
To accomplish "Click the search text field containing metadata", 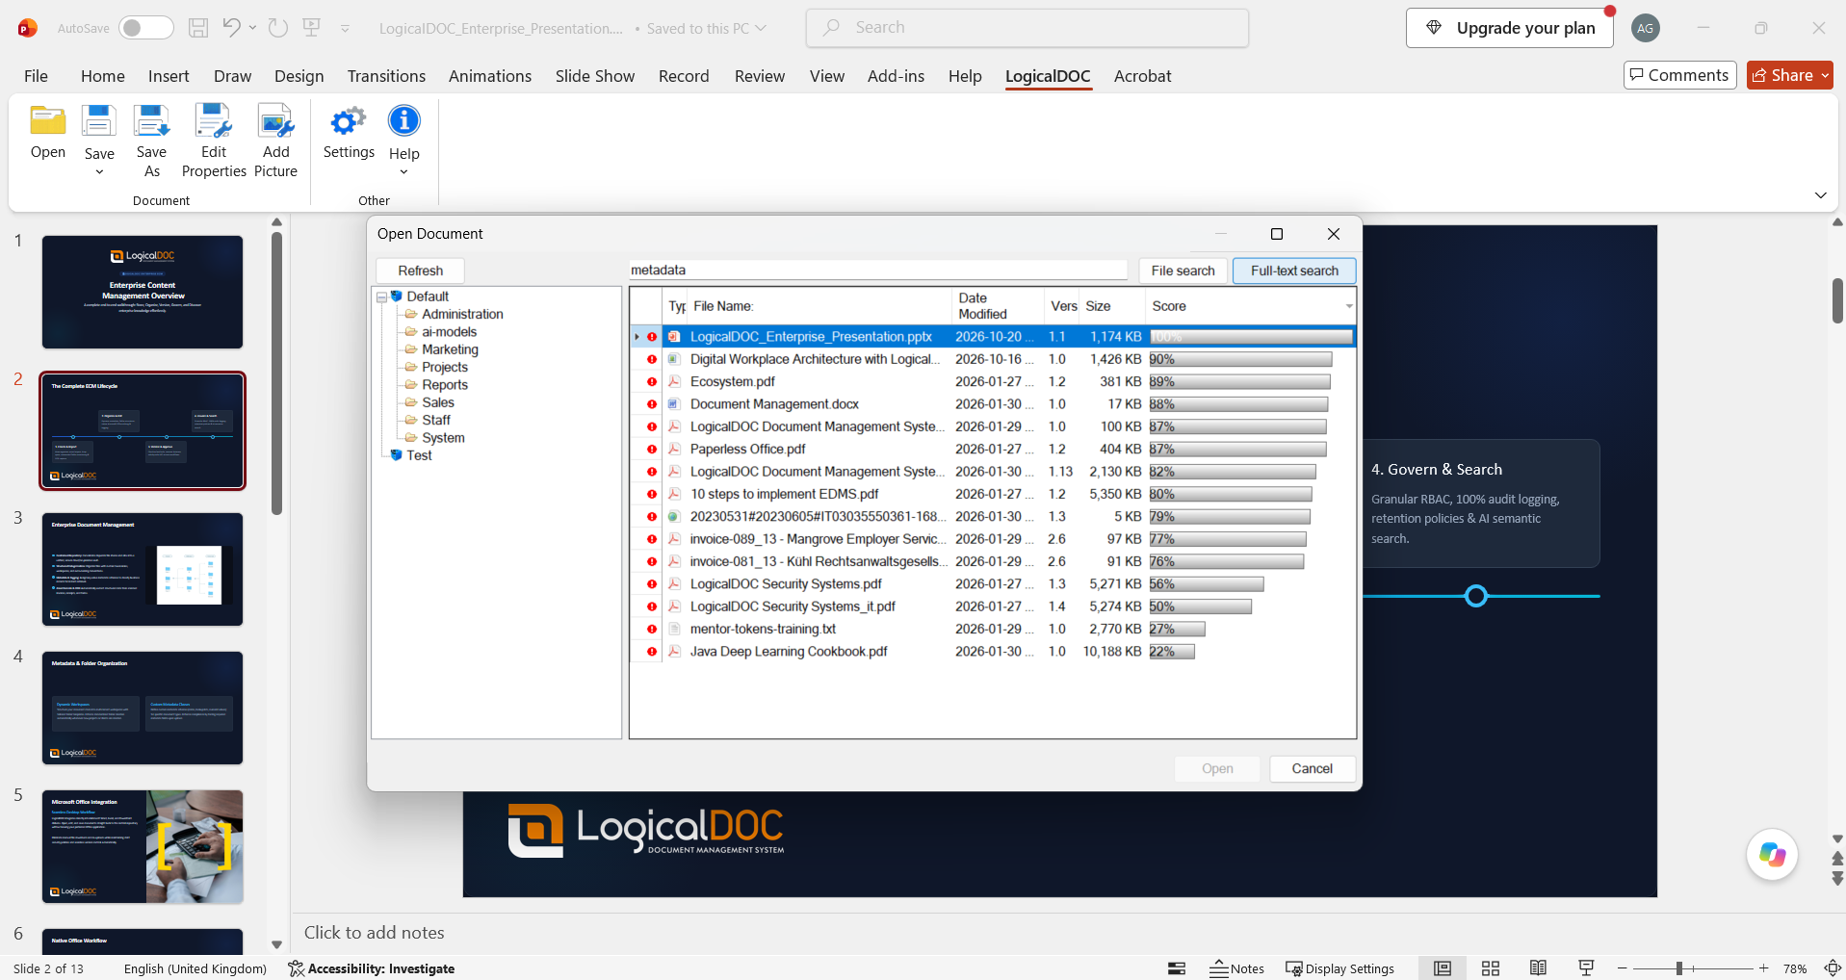I will click(x=877, y=271).
